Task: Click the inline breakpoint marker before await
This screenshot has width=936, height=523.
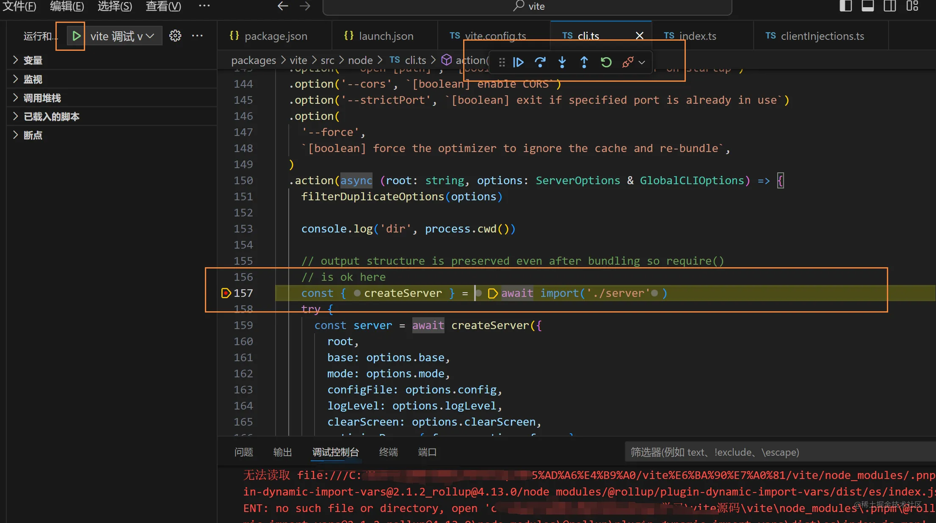Action: click(492, 293)
